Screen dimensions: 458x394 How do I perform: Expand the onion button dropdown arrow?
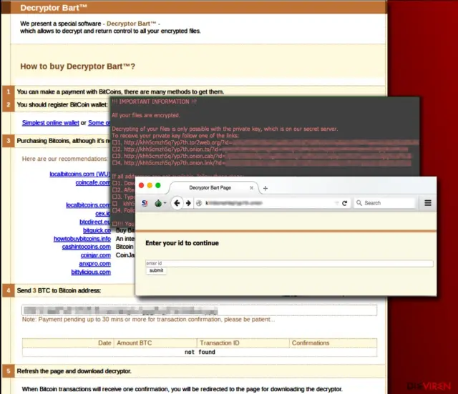pyautogui.click(x=165, y=203)
